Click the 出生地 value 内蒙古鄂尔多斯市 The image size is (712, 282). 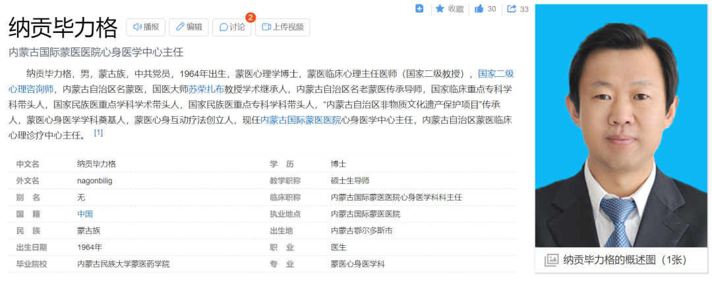pyautogui.click(x=361, y=231)
